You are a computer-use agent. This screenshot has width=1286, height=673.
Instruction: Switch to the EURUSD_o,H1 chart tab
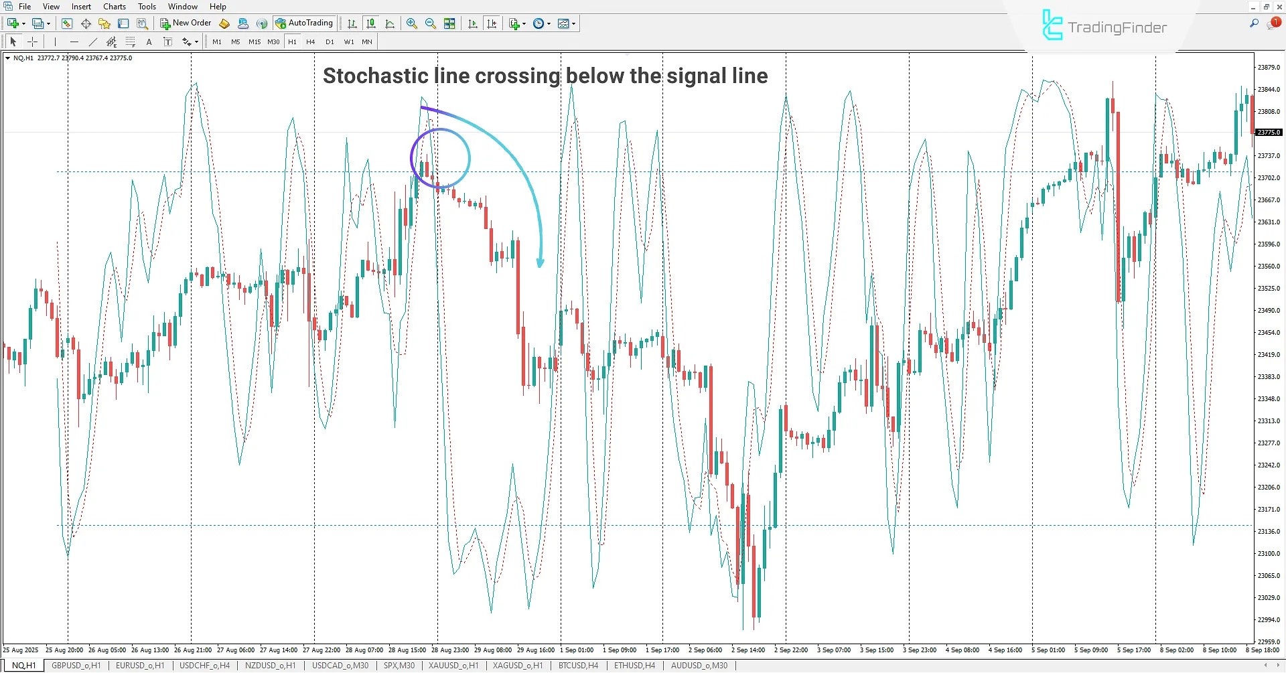pos(140,665)
